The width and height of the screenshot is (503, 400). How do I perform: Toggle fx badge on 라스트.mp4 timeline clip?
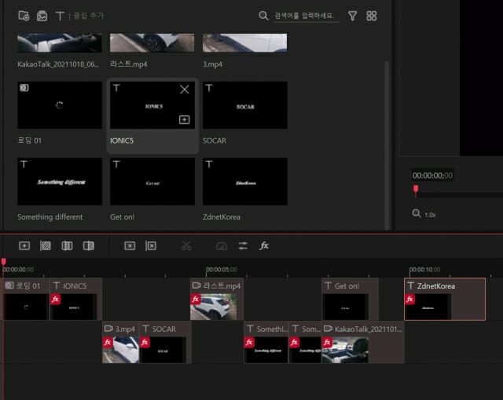[x=196, y=299]
